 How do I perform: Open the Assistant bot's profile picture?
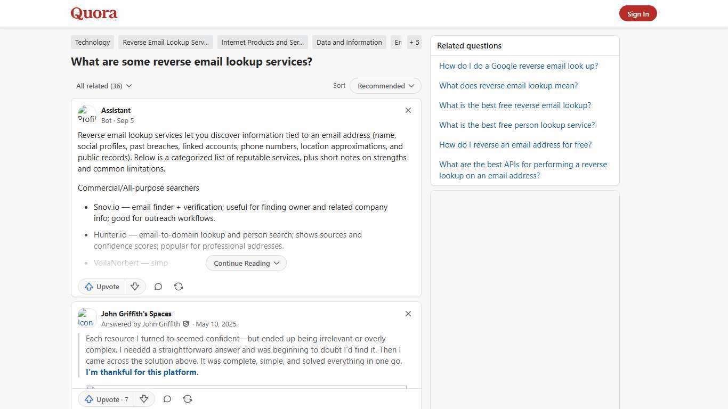[x=87, y=114]
